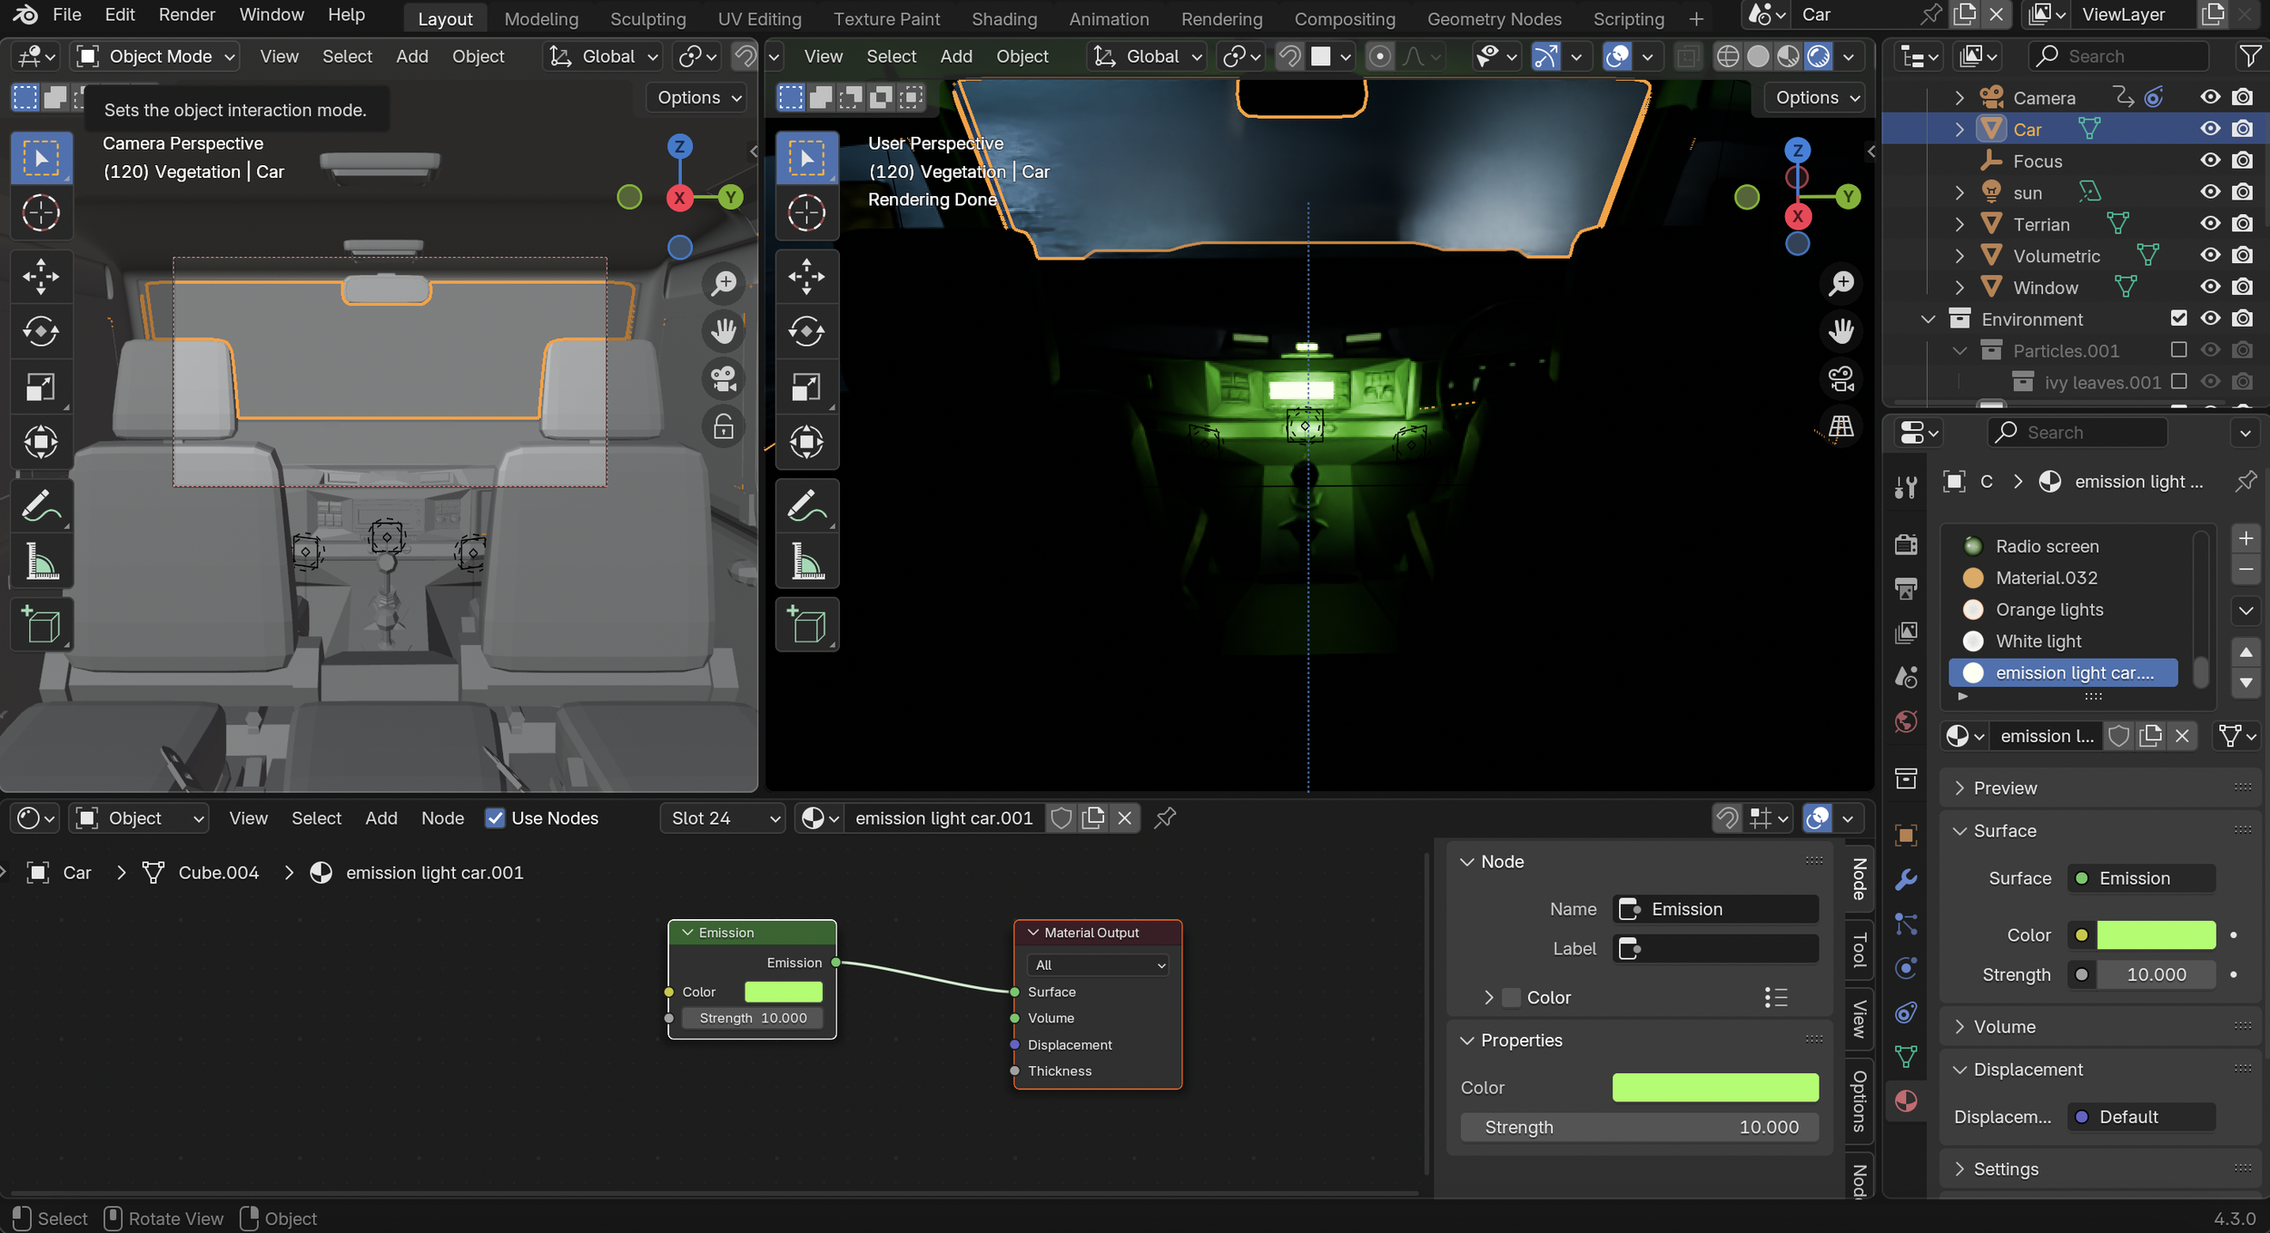The width and height of the screenshot is (2270, 1233).
Task: Click Color swatch in Properties sidebar
Action: pos(1715,1087)
